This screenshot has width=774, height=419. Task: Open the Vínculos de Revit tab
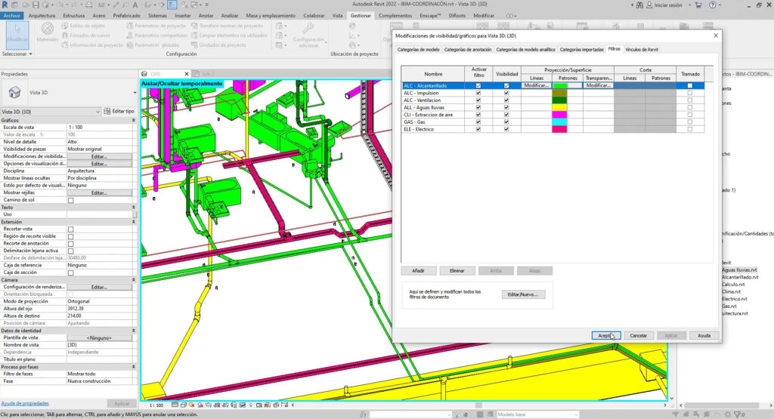pyautogui.click(x=641, y=49)
